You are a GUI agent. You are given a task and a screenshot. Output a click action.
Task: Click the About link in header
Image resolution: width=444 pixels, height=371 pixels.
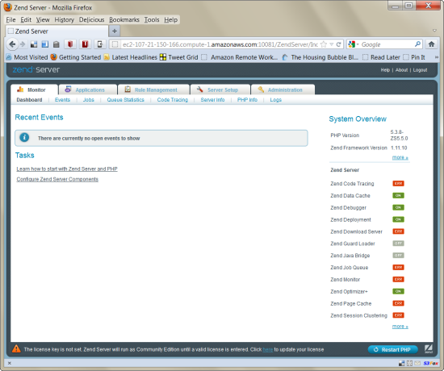[x=401, y=69]
